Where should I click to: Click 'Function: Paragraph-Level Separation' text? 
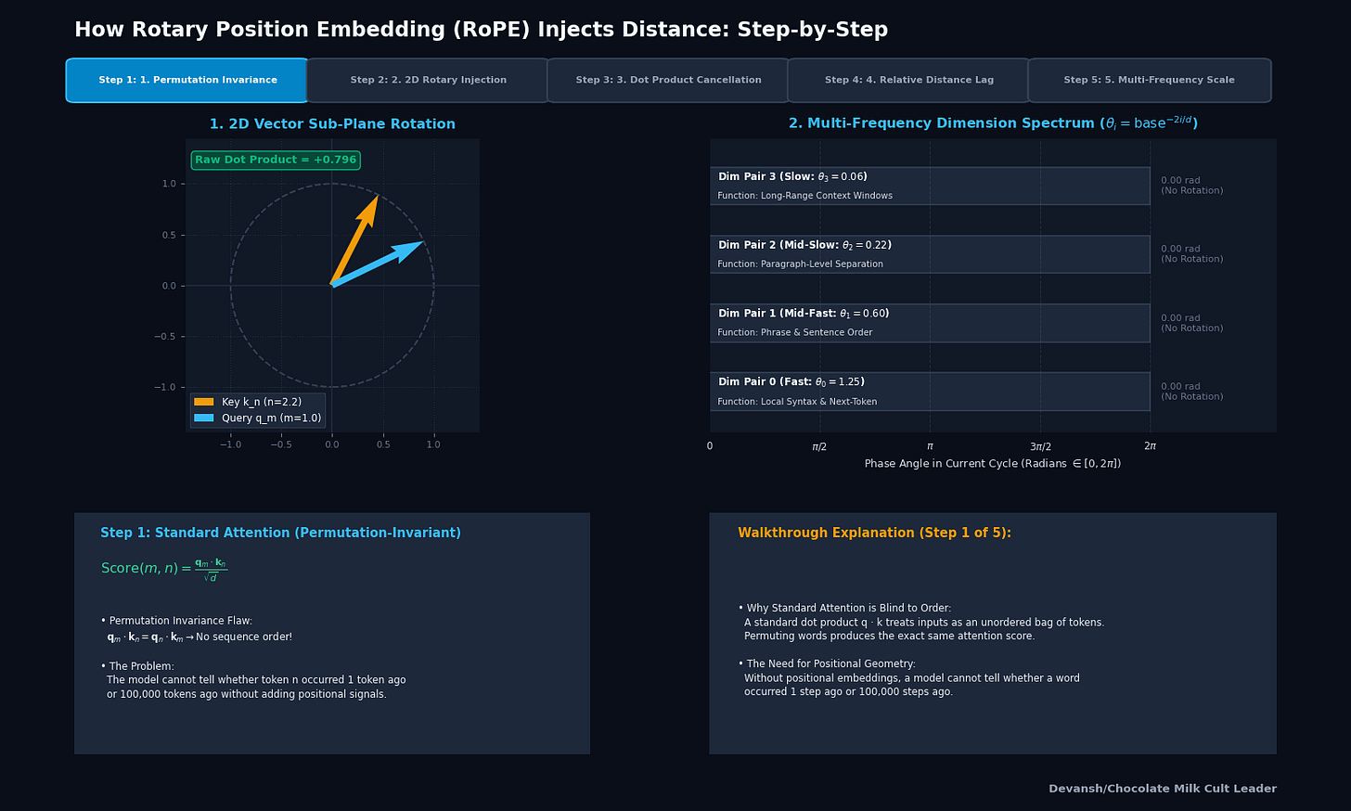[800, 264]
